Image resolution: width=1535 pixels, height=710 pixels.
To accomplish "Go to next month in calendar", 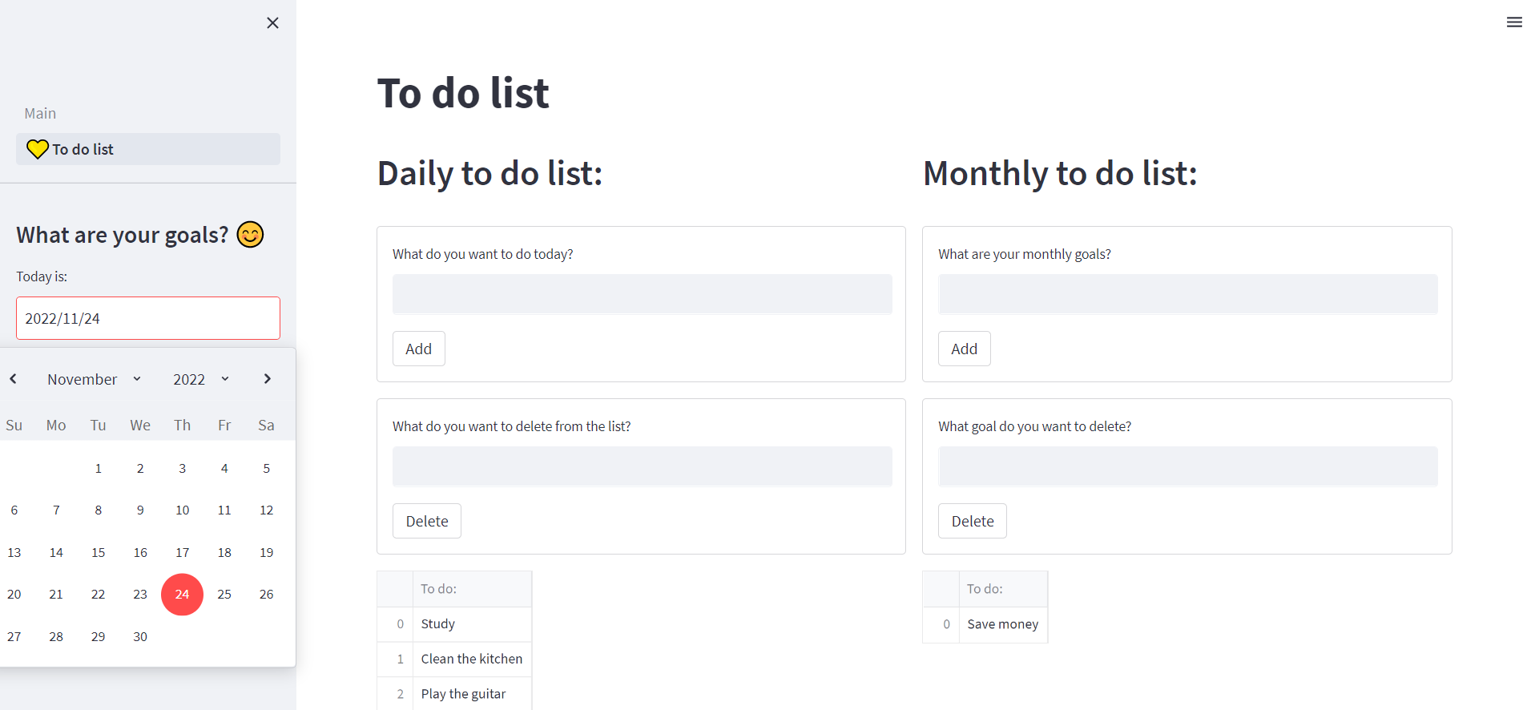I will click(x=268, y=379).
